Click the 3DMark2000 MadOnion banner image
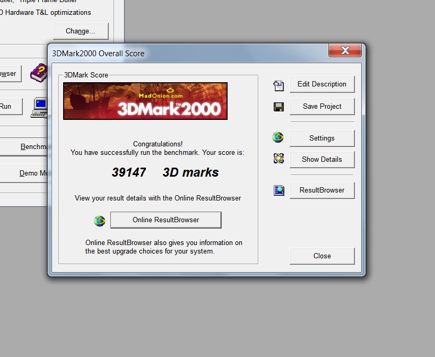Screen dimensions: 435x357 pyautogui.click(x=145, y=101)
